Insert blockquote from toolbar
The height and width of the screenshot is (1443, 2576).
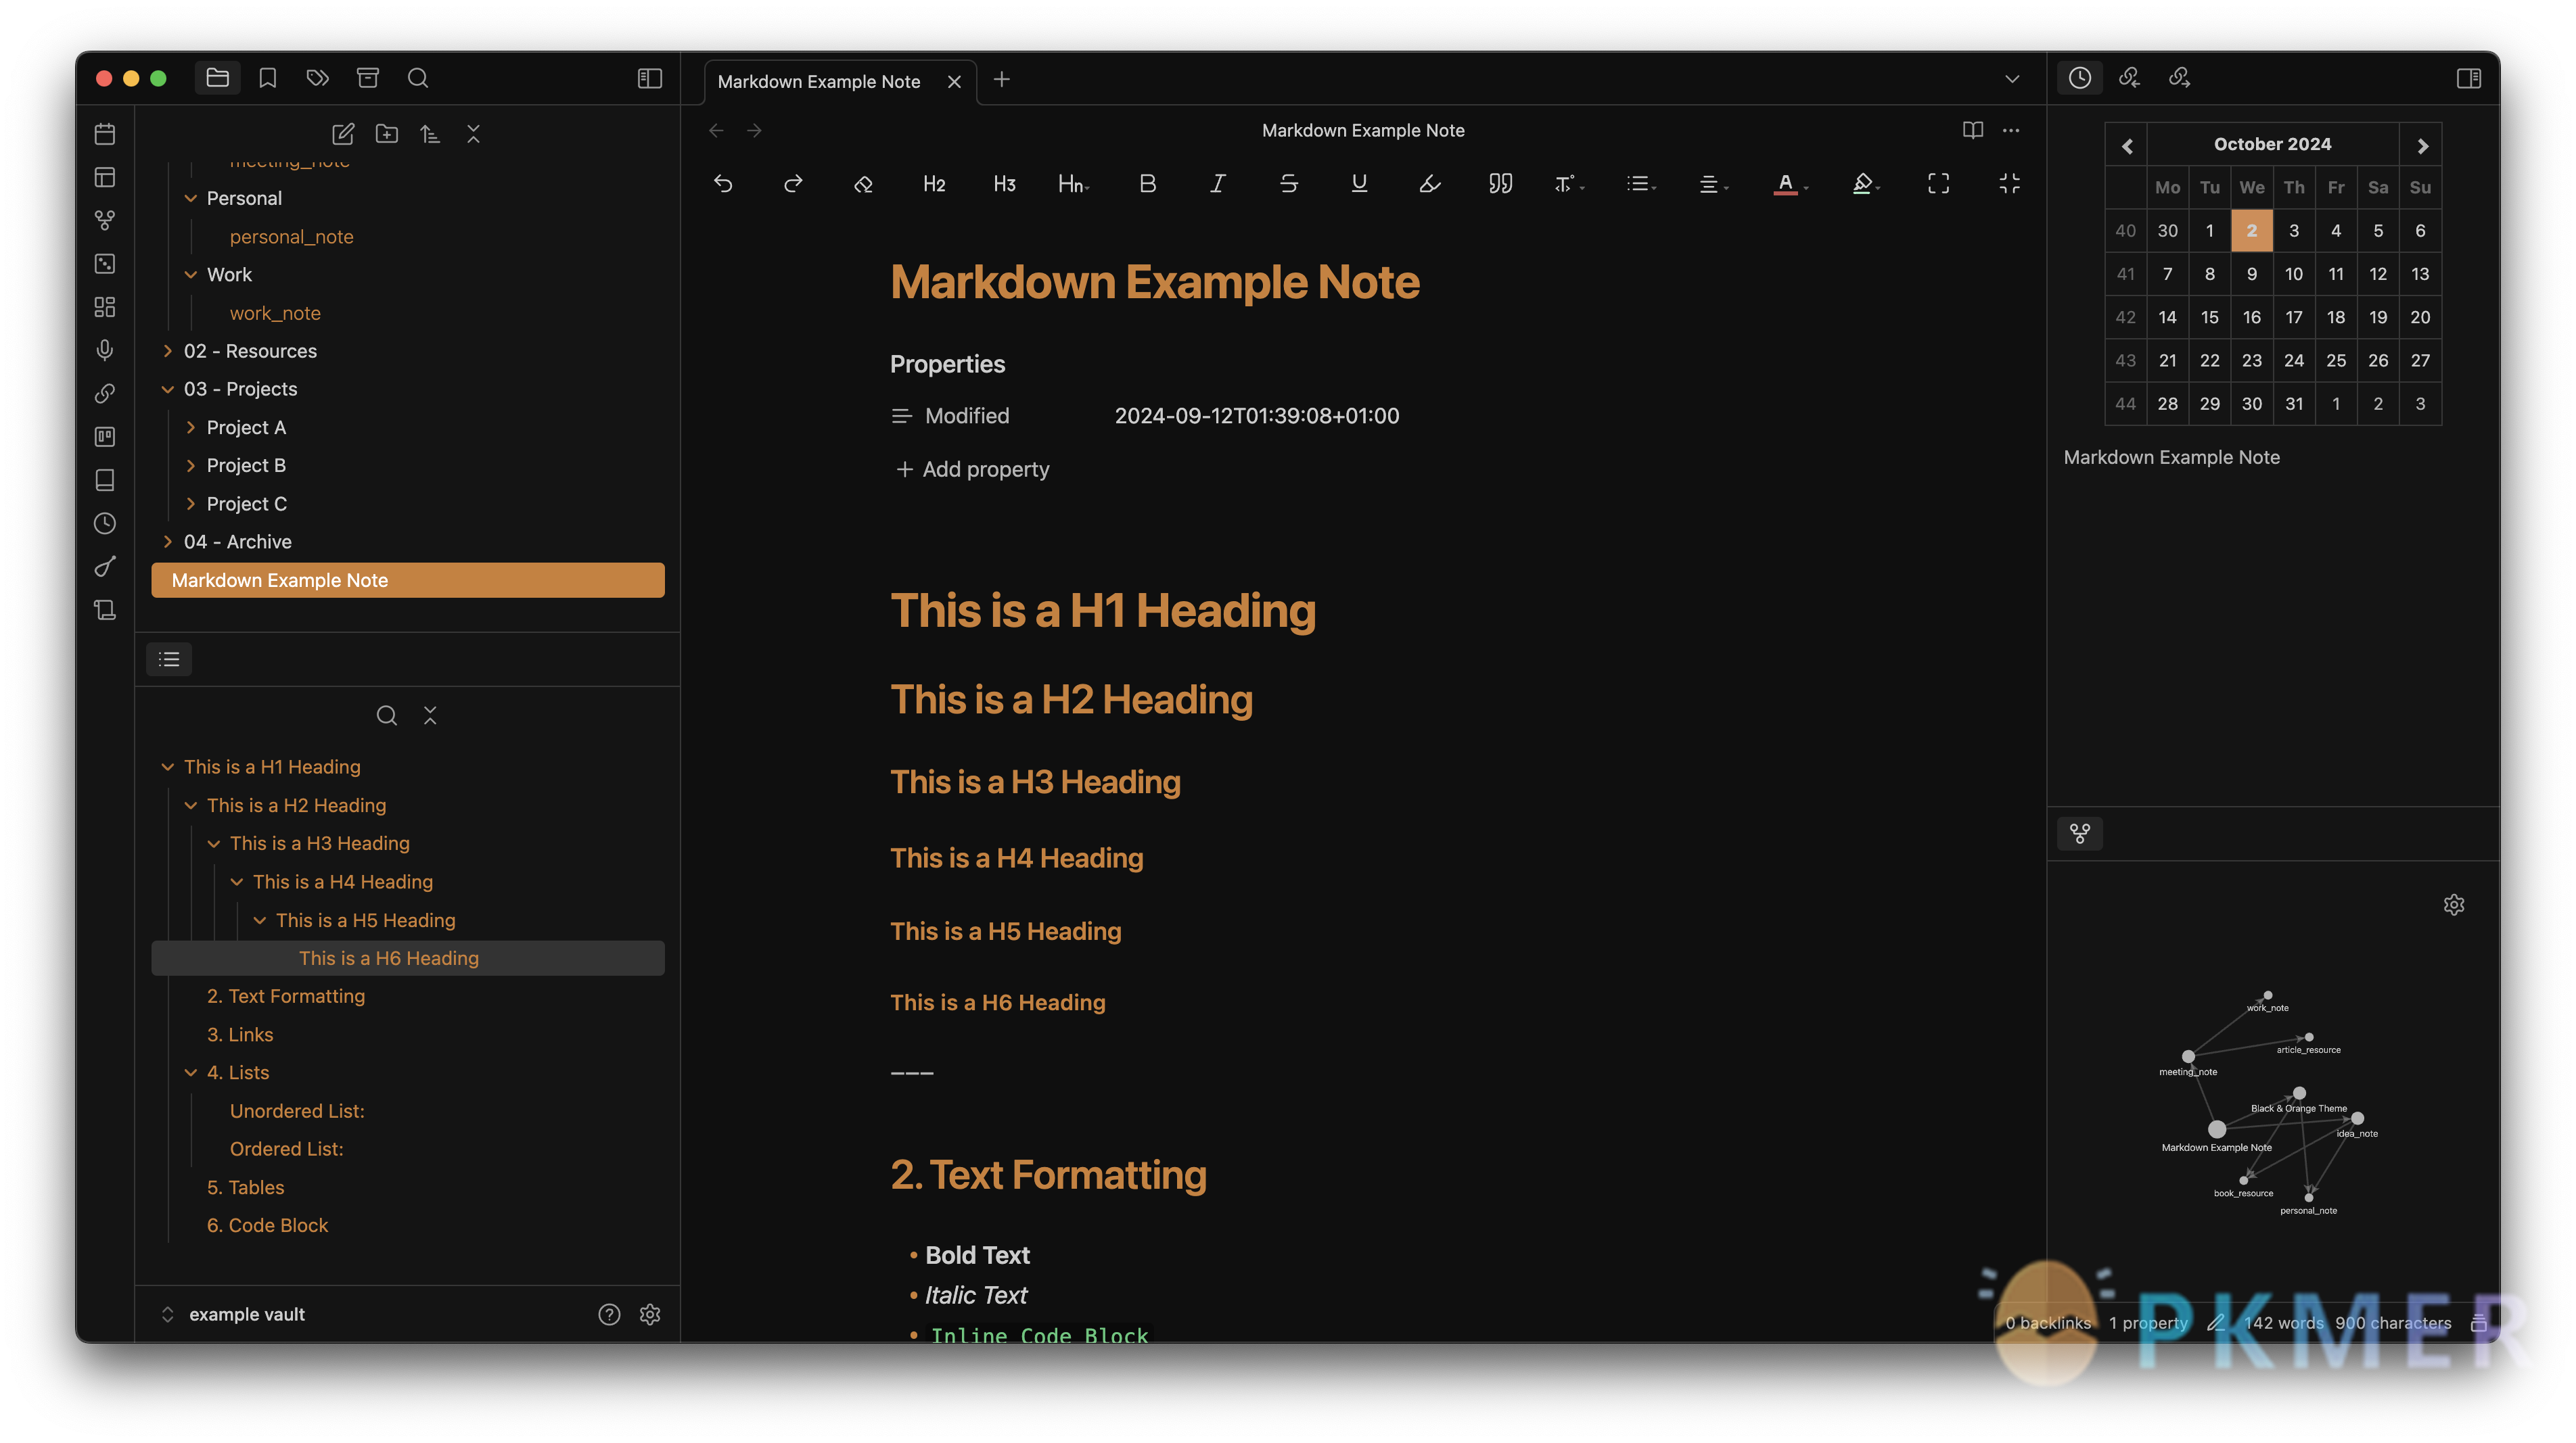coord(1500,184)
